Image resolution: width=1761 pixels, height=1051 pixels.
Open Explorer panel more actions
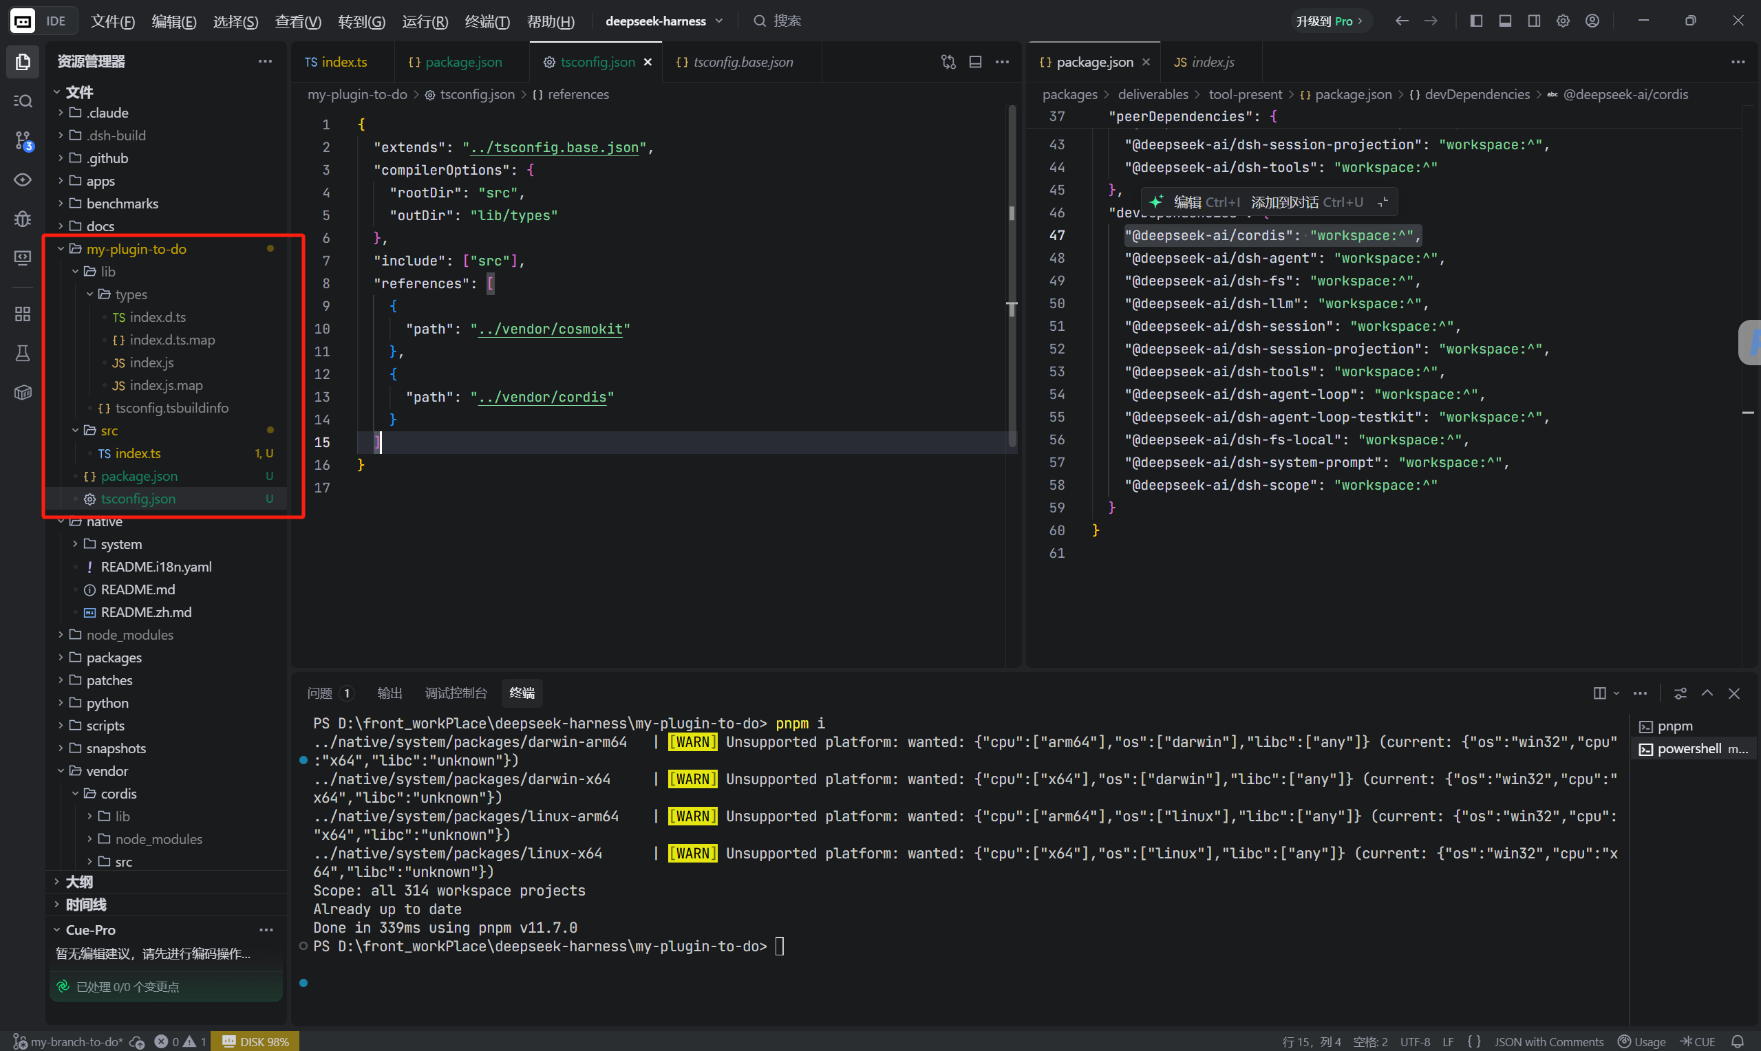tap(265, 62)
